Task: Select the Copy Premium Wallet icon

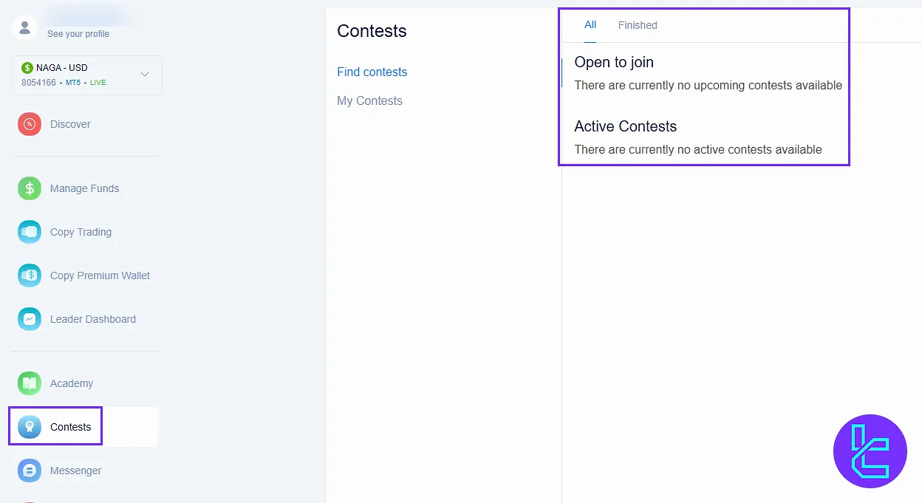Action: [30, 276]
